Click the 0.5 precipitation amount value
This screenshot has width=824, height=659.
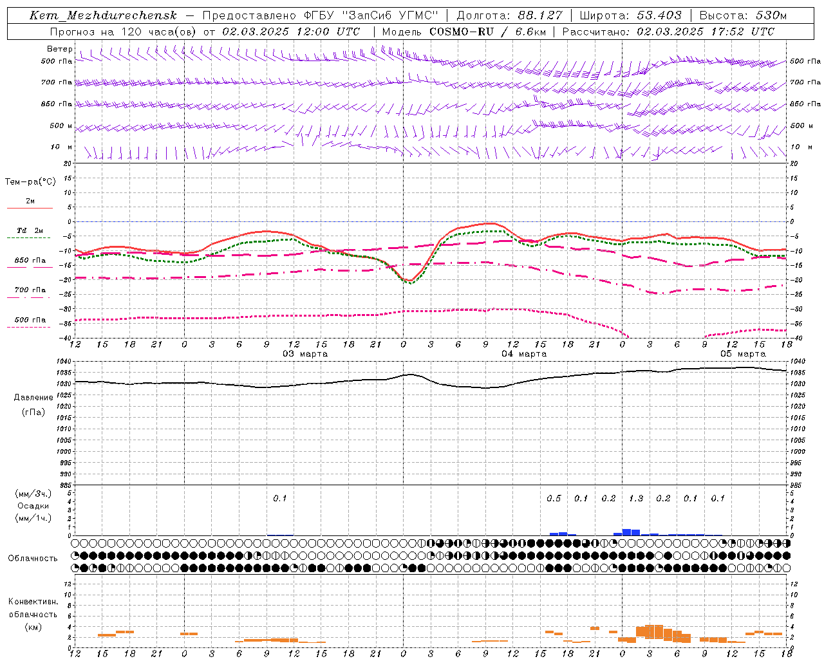pyautogui.click(x=554, y=499)
